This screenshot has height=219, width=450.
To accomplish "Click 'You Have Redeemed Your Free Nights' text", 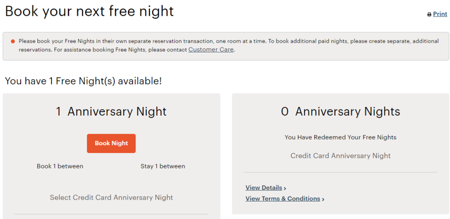I will [341, 138].
